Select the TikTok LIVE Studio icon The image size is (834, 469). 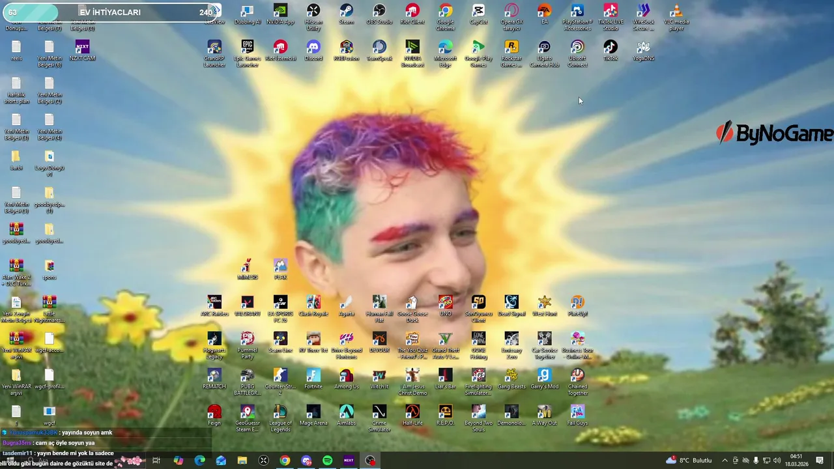click(x=611, y=18)
